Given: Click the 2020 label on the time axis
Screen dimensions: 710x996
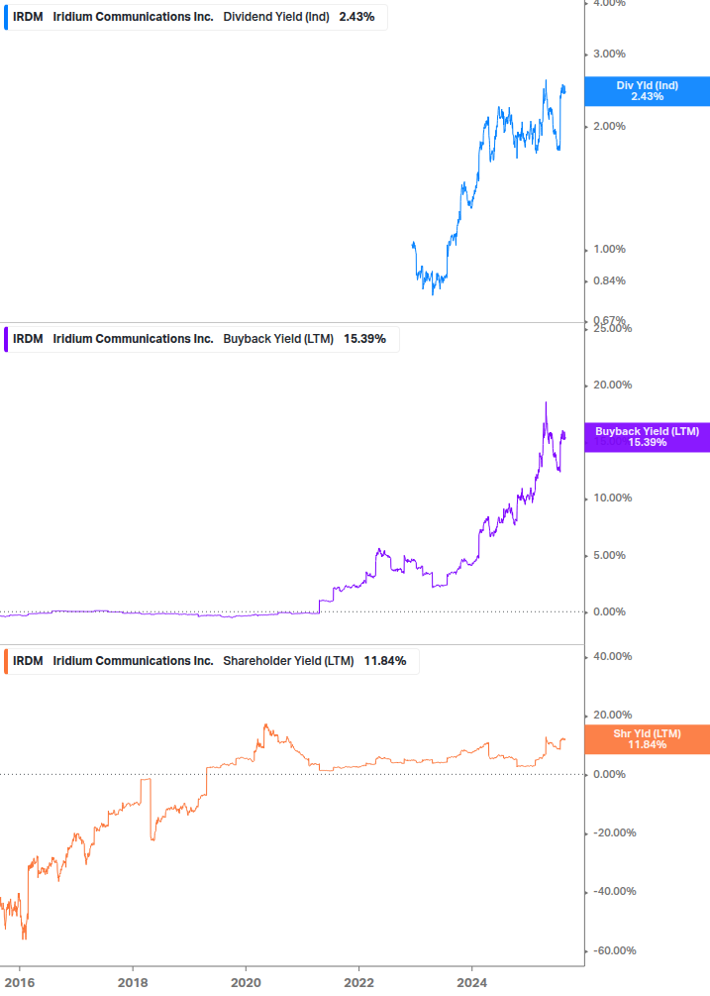Looking at the screenshot, I should click(246, 983).
